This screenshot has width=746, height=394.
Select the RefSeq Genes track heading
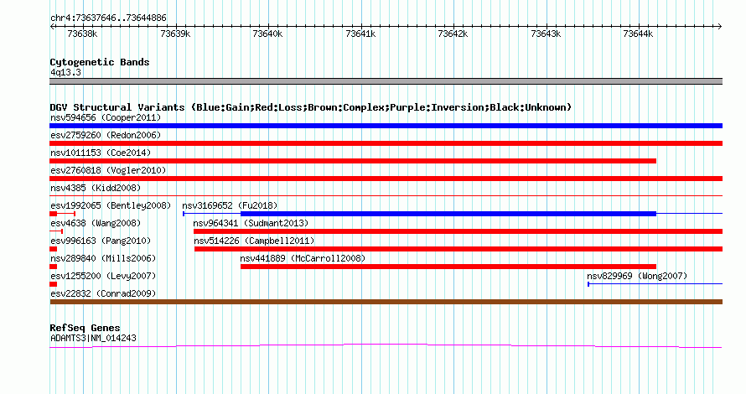pyautogui.click(x=85, y=328)
